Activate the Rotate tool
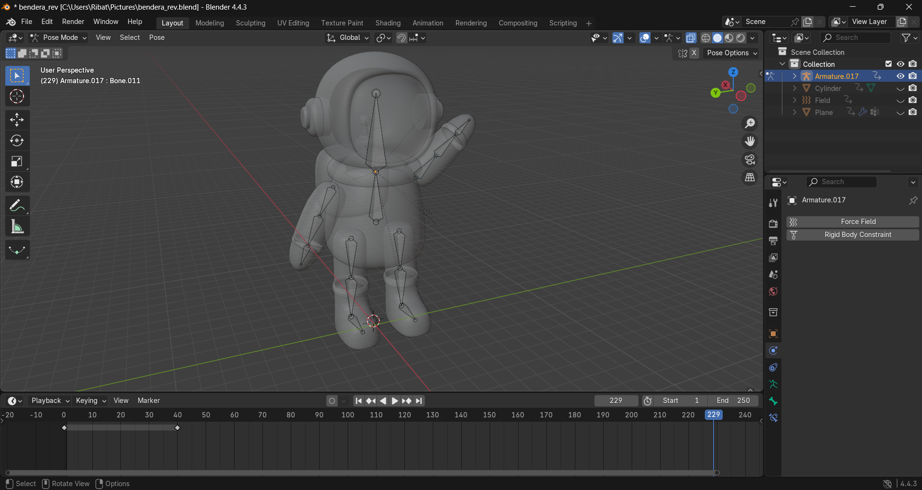922x490 pixels. pyautogui.click(x=17, y=140)
